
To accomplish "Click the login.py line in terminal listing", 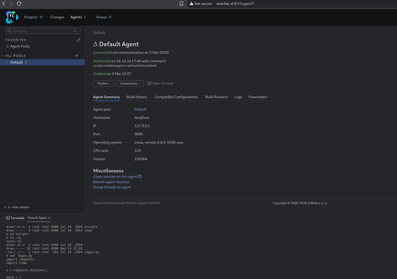I will [x=53, y=252].
